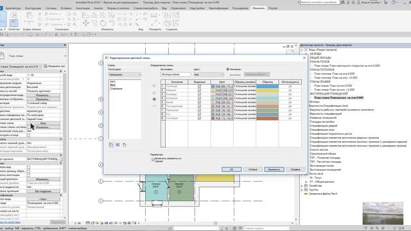Screen dimensions: 411x231
Task: Open the Архитектура ribbon tab
Action: 13,8
